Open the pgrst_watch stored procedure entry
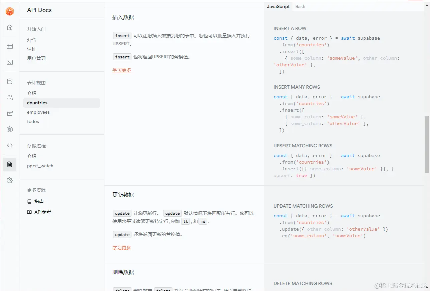 point(40,166)
